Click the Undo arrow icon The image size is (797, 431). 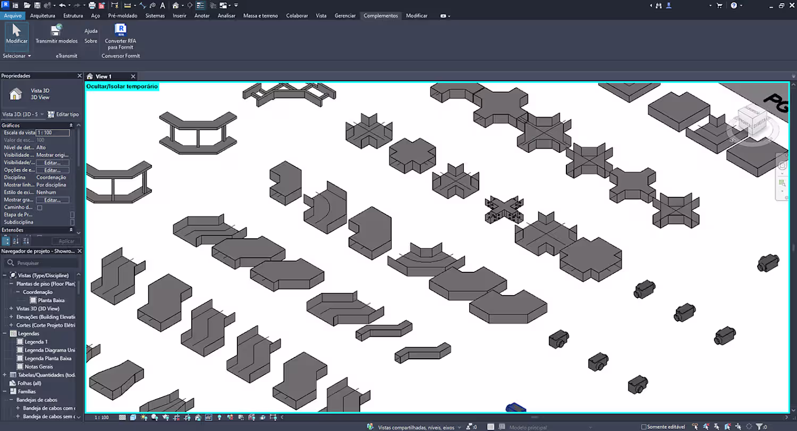tap(62, 5)
